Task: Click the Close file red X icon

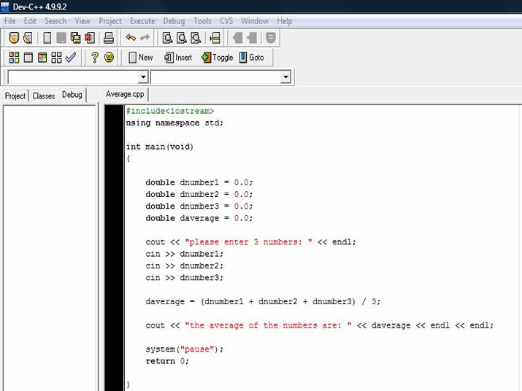Action: [88, 38]
